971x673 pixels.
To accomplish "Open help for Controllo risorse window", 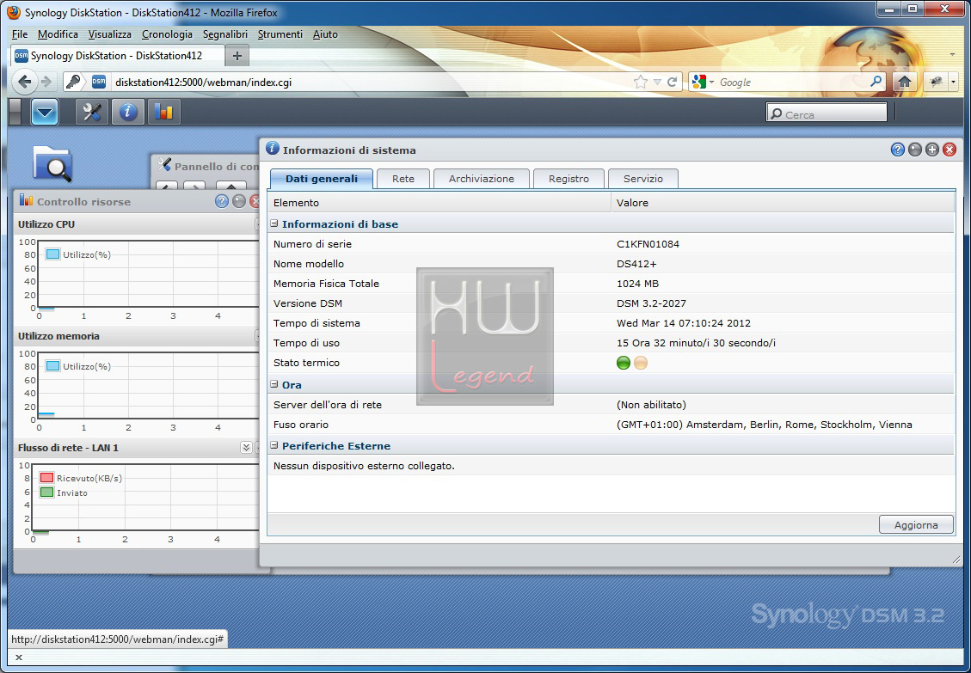I will tap(222, 201).
